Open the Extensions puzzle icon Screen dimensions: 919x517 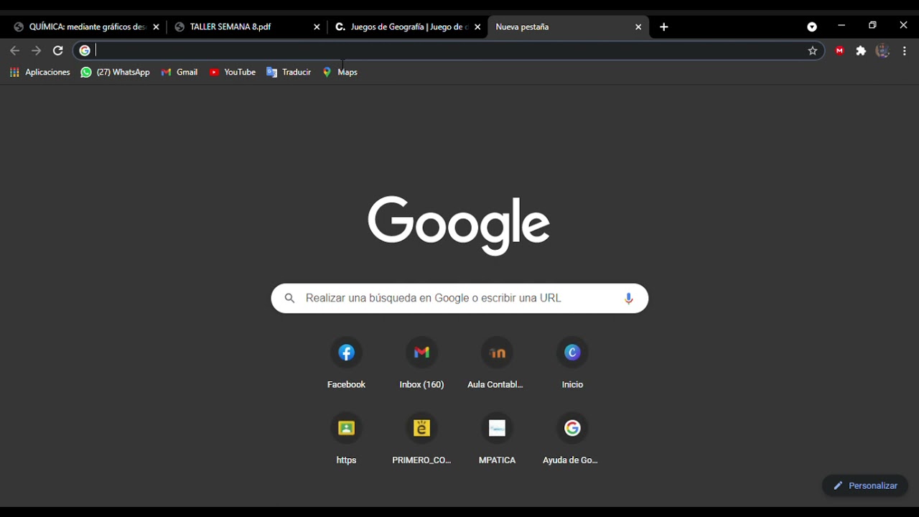pyautogui.click(x=861, y=51)
